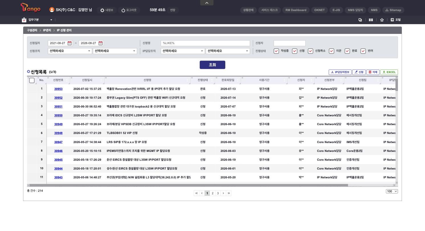Open the start date calendar picker

pos(70,43)
